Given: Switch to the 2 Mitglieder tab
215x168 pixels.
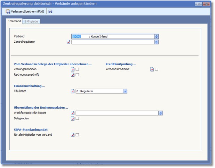Looking at the screenshot, I should [32, 22].
